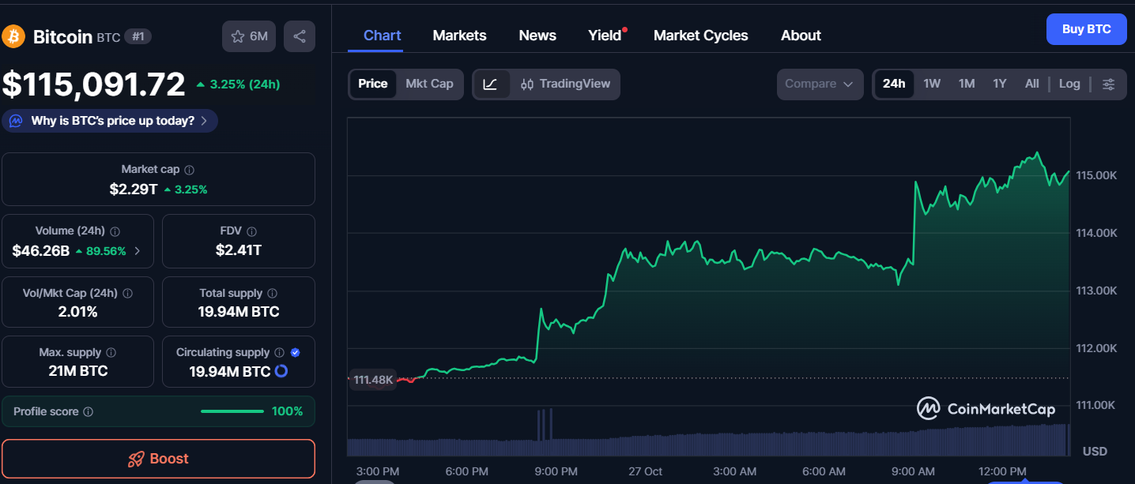1135x484 pixels.
Task: Open the Compare dropdown
Action: coord(820,84)
